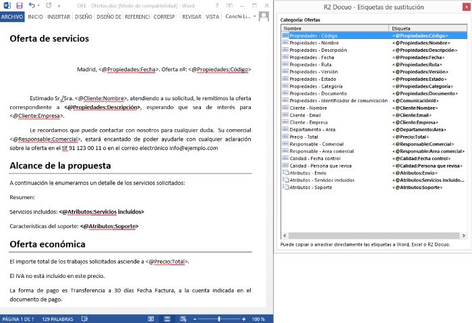Click the abc icon beside Precio - Total
This screenshot has height=323, width=472.
pyautogui.click(x=285, y=137)
